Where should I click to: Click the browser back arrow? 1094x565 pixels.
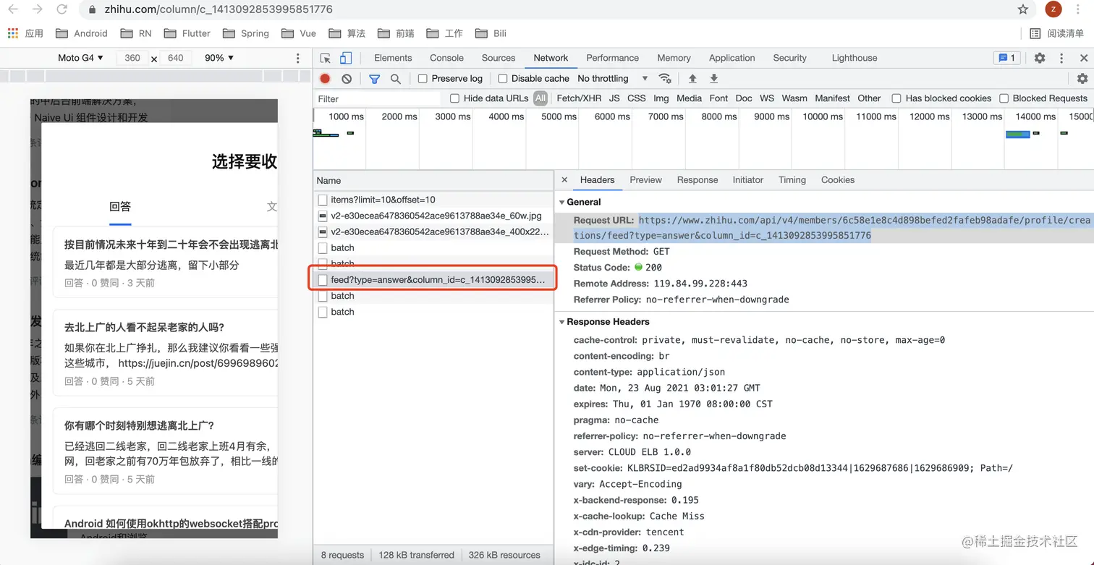pos(13,9)
